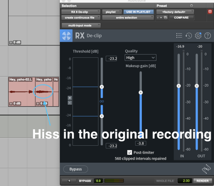
Task: Open the plugin settings gear icon
Action: tap(198, 36)
